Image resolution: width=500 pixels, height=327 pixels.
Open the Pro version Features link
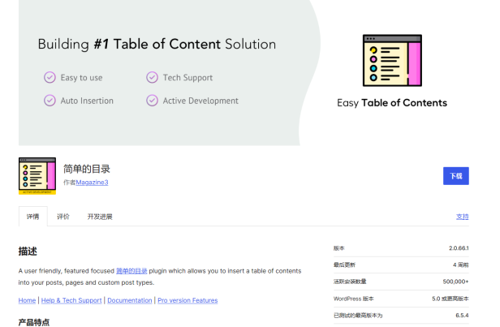[187, 300]
